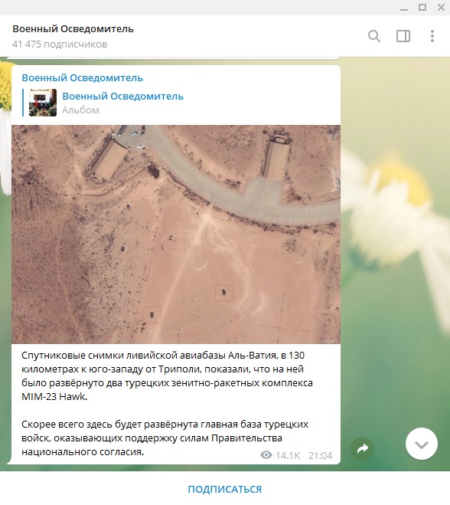Click the second paragraph about Turkish base
450x505 pixels.
click(x=165, y=438)
